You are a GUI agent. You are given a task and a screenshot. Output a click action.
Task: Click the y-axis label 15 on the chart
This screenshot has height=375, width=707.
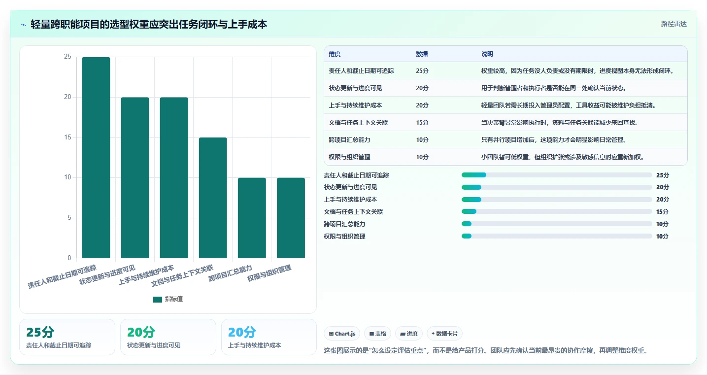67,137
